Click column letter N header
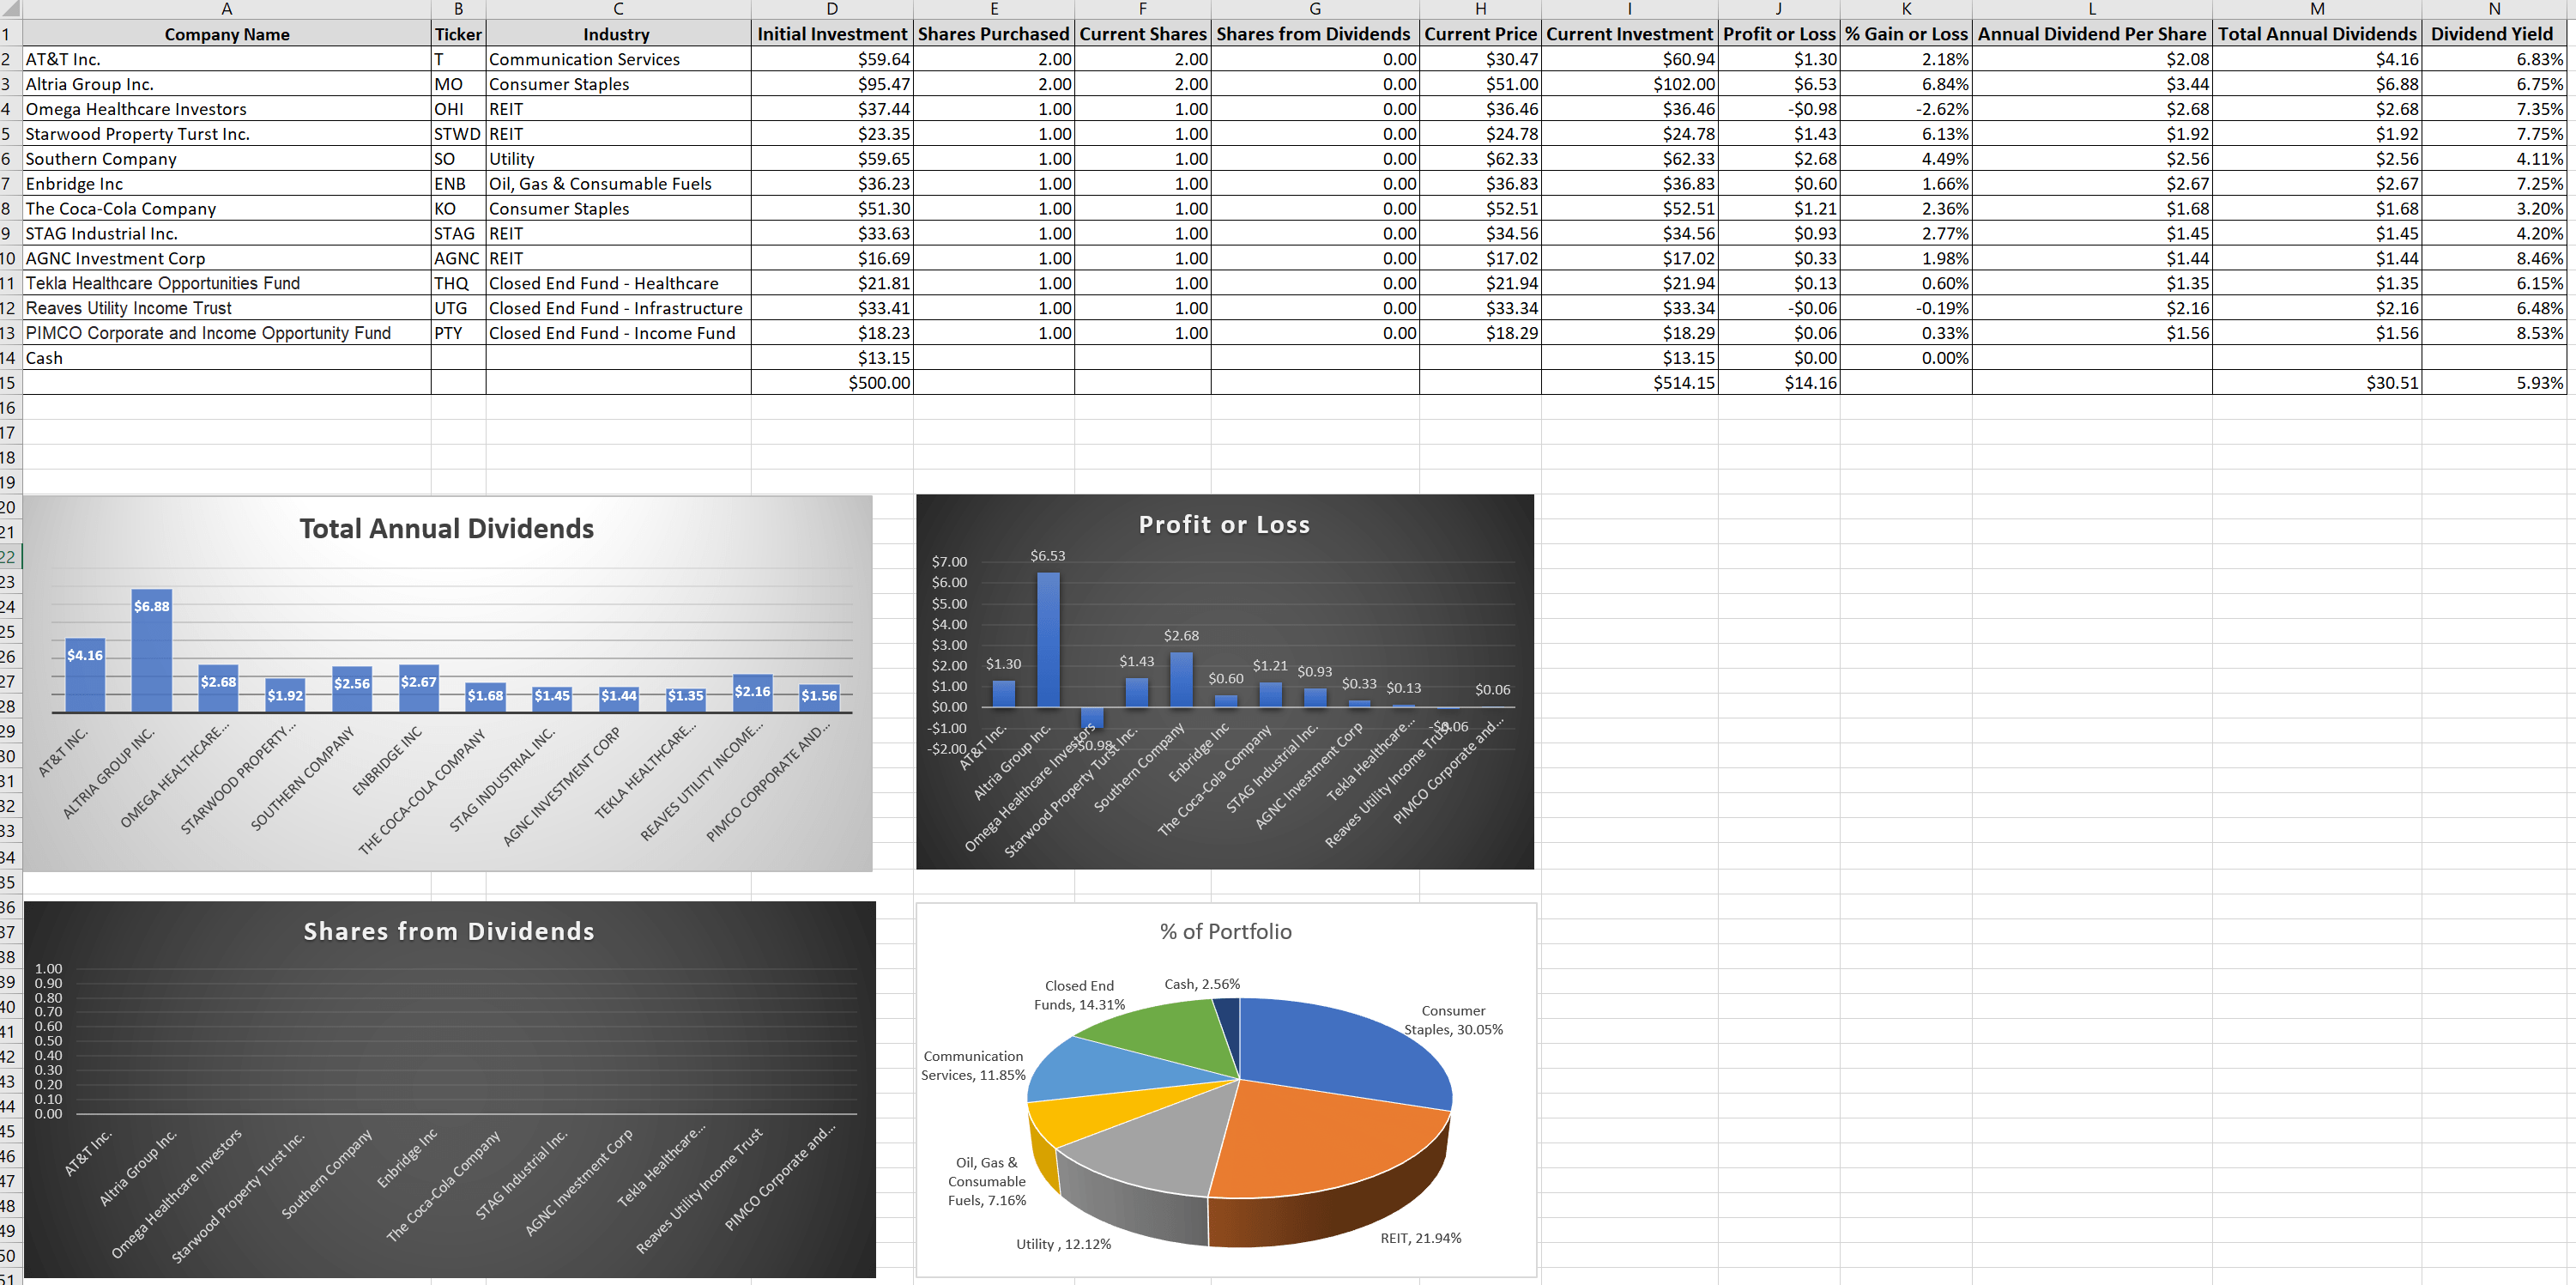 tap(2493, 9)
